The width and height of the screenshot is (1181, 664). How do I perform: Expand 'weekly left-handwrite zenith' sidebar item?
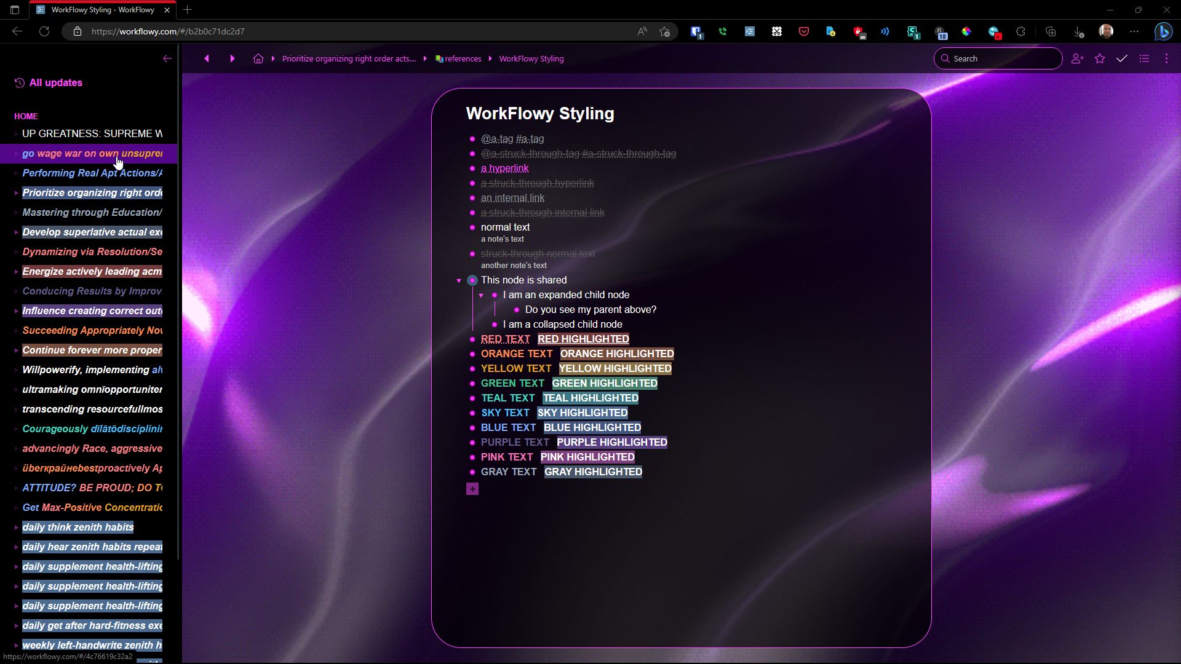pyautogui.click(x=16, y=646)
